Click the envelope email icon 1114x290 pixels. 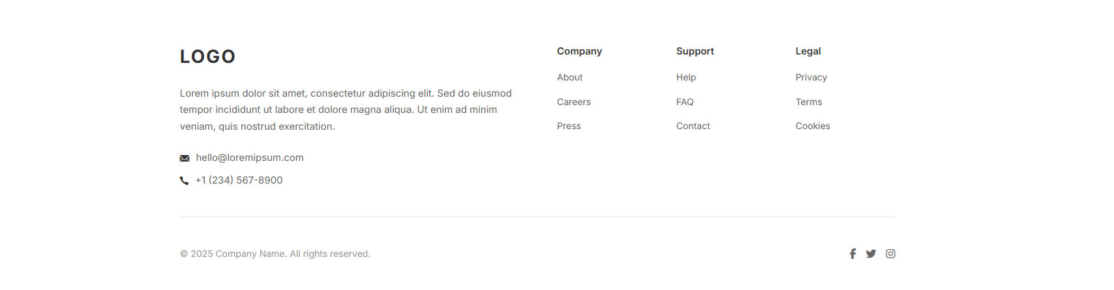pyautogui.click(x=185, y=158)
